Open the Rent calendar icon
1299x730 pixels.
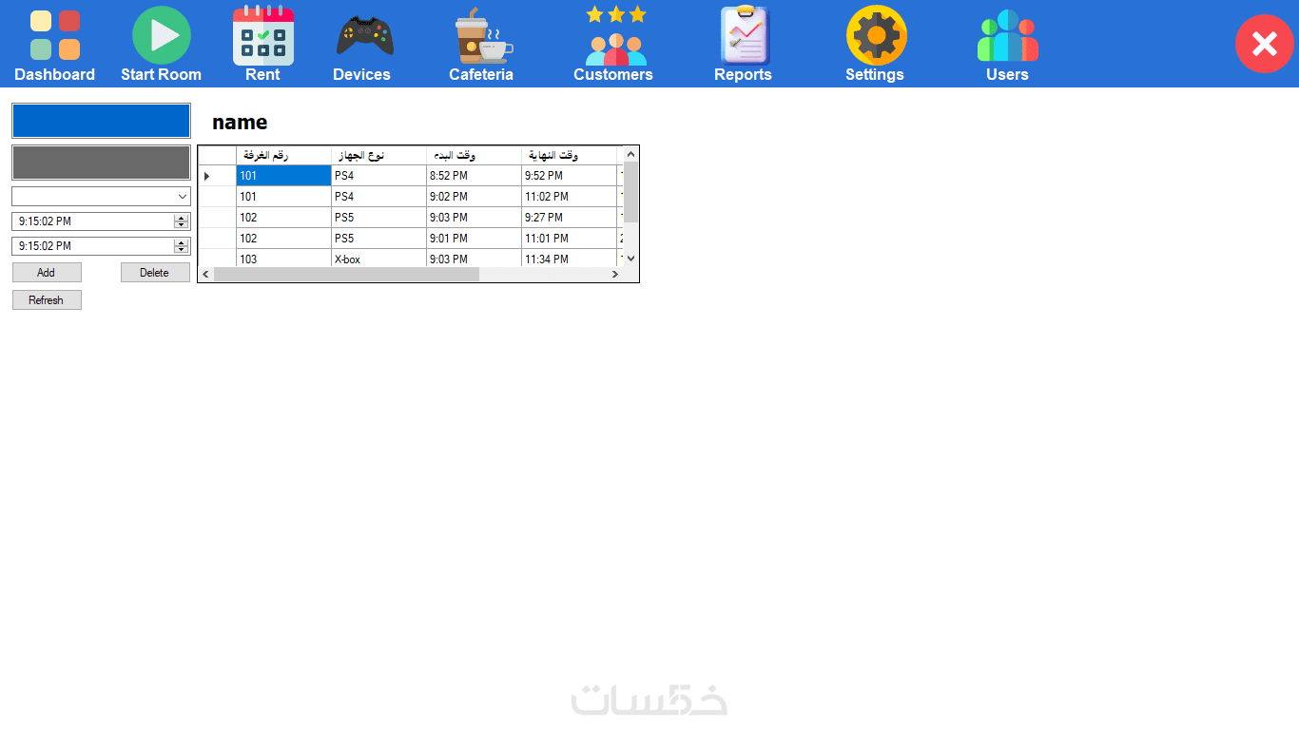tap(263, 36)
